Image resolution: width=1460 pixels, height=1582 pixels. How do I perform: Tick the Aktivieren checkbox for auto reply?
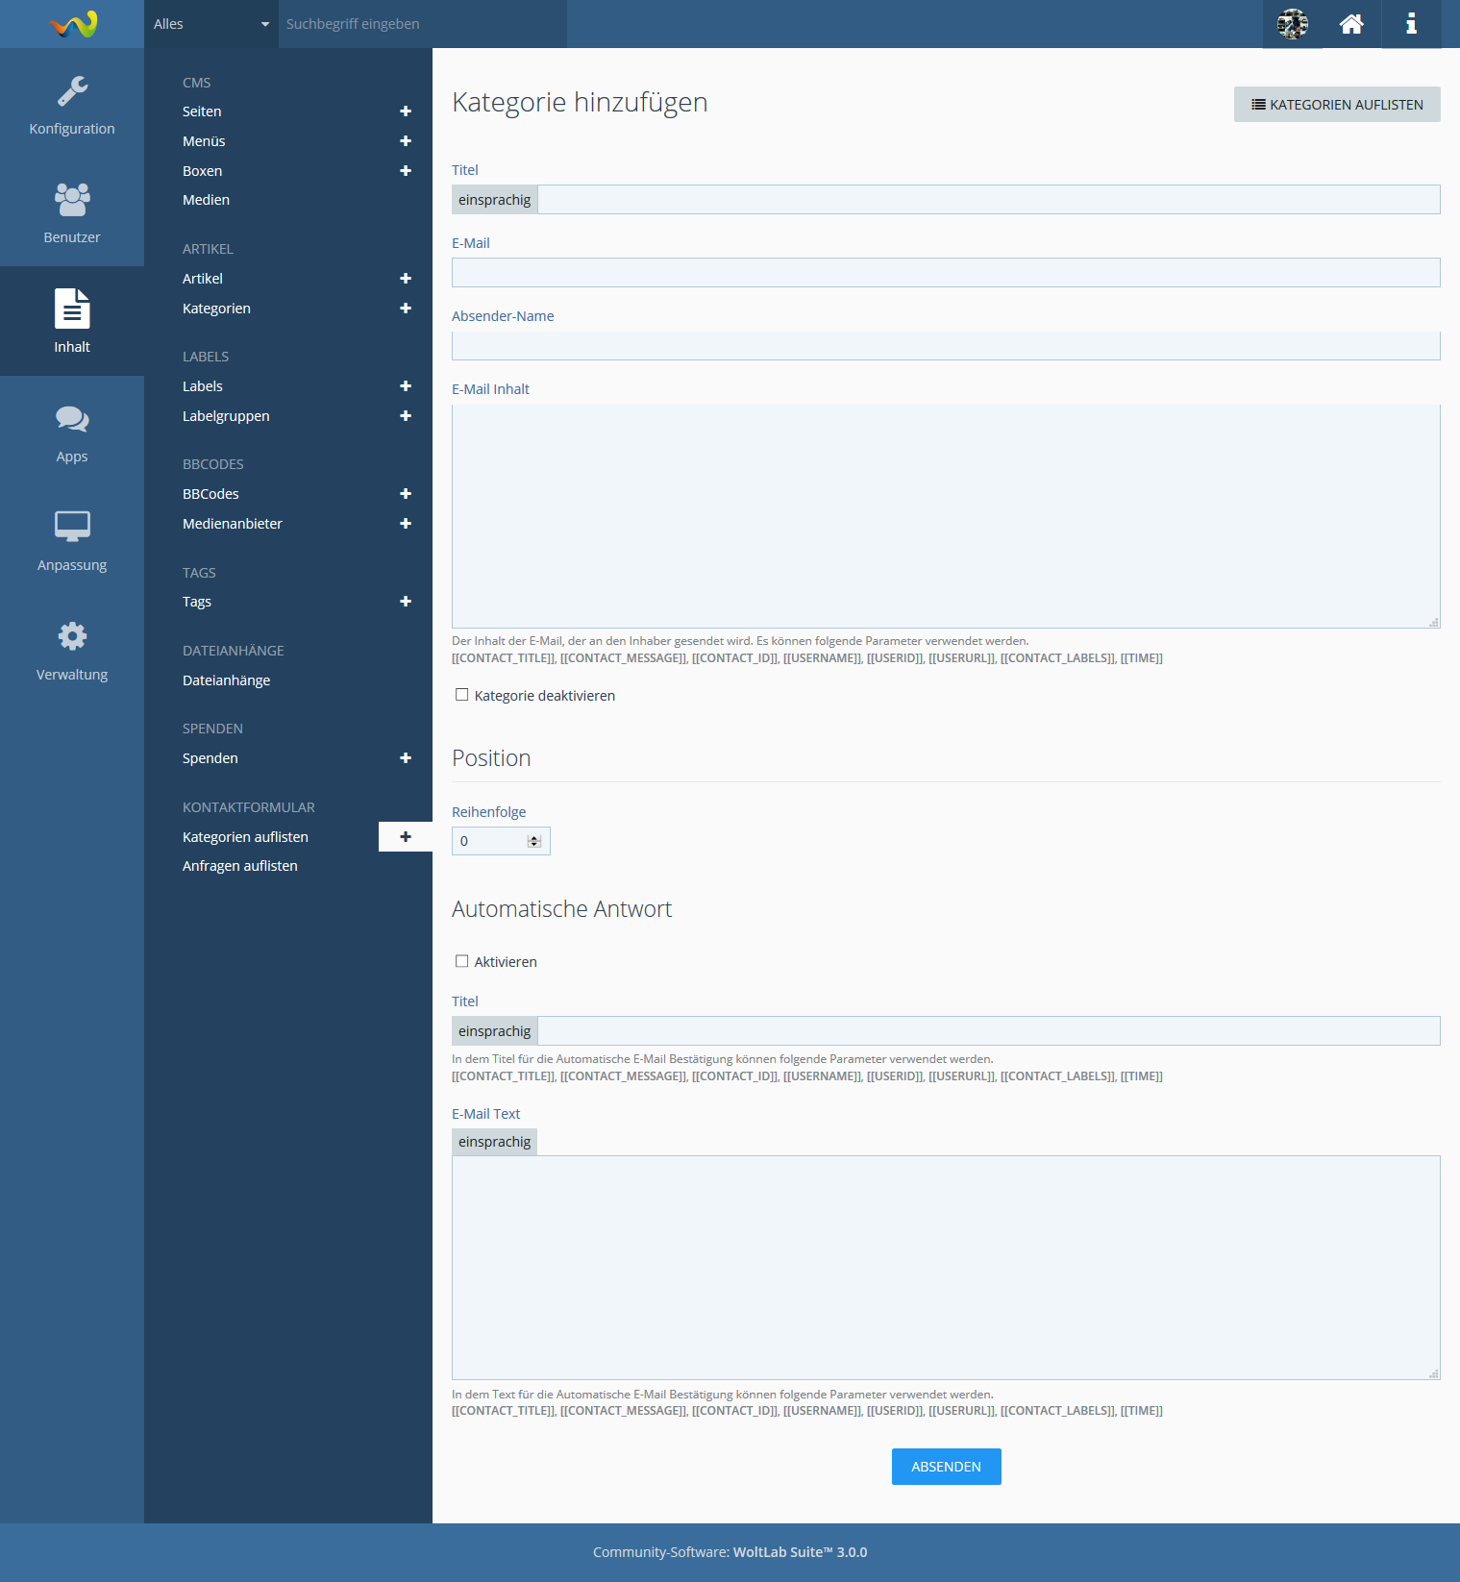462,961
